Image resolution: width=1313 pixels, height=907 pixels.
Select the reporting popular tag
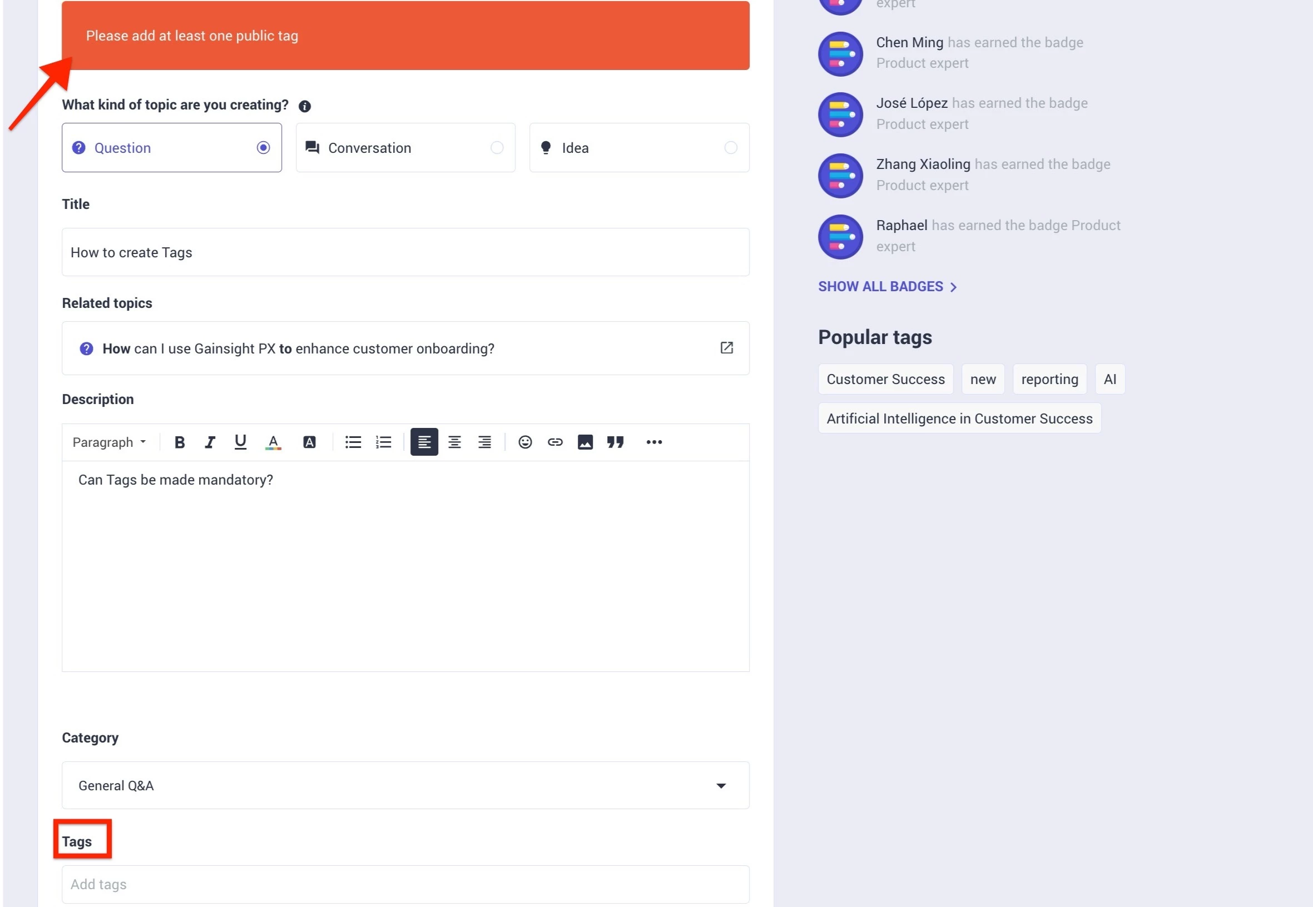(x=1049, y=379)
